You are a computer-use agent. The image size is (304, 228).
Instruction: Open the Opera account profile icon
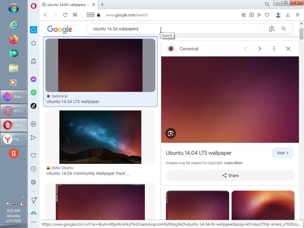tap(278, 15)
